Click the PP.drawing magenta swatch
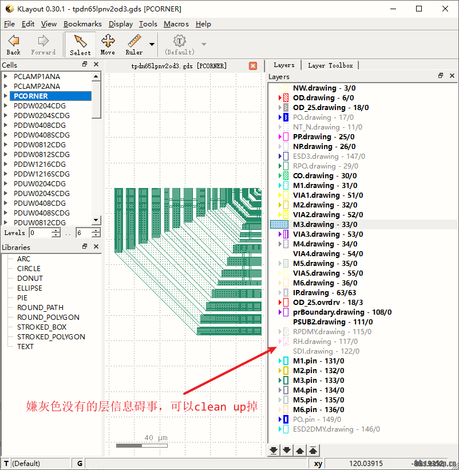This screenshot has height=470, width=459. click(286, 136)
